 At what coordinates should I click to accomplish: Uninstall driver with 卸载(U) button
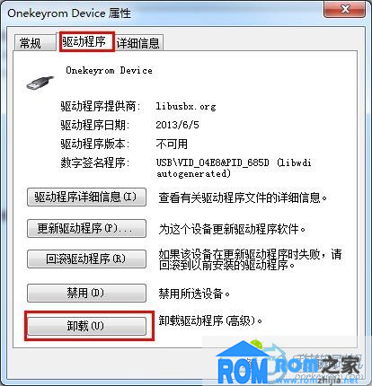[x=86, y=326]
